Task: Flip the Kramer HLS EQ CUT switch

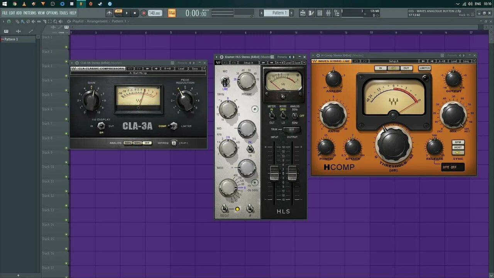Action: pos(225,208)
